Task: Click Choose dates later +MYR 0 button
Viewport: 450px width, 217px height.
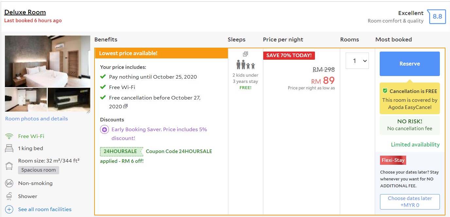Action: point(409,202)
